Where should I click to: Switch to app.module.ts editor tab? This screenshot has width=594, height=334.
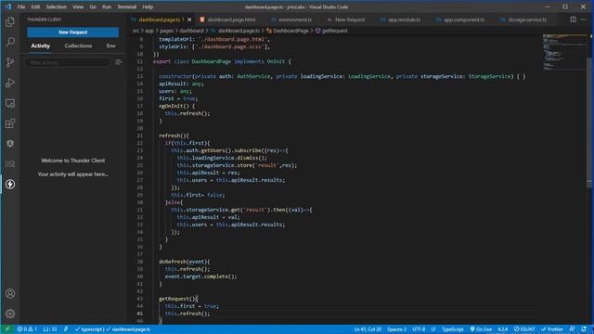400,19
